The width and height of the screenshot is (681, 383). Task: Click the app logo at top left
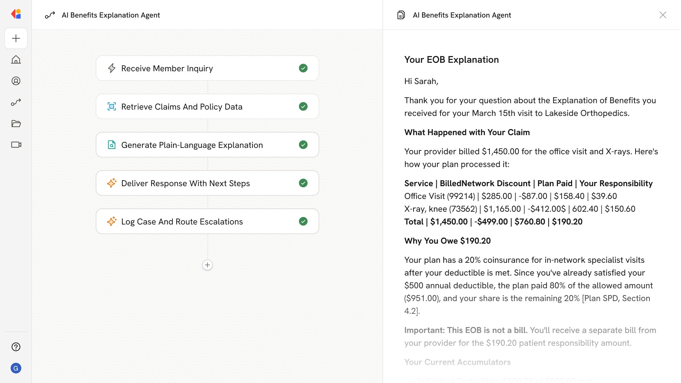tap(16, 14)
